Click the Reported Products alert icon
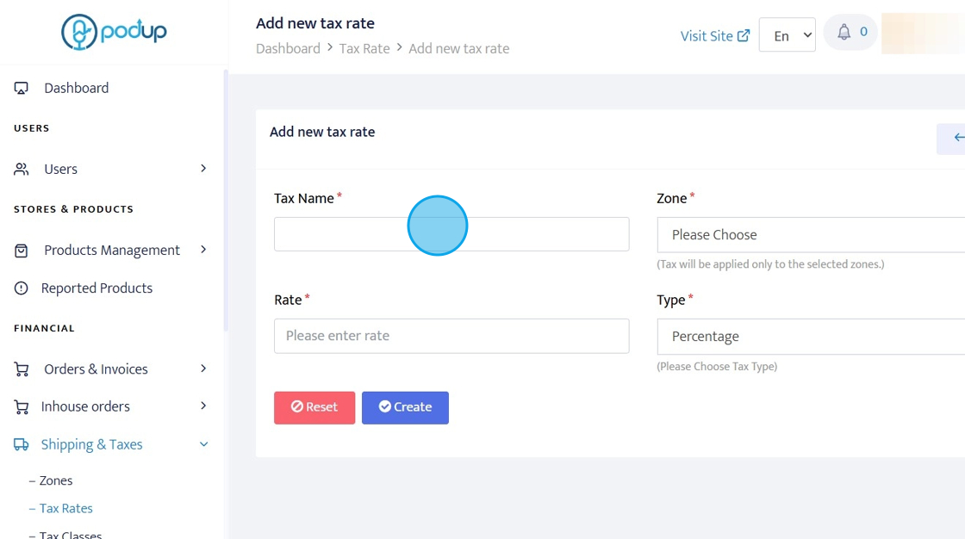 [22, 288]
